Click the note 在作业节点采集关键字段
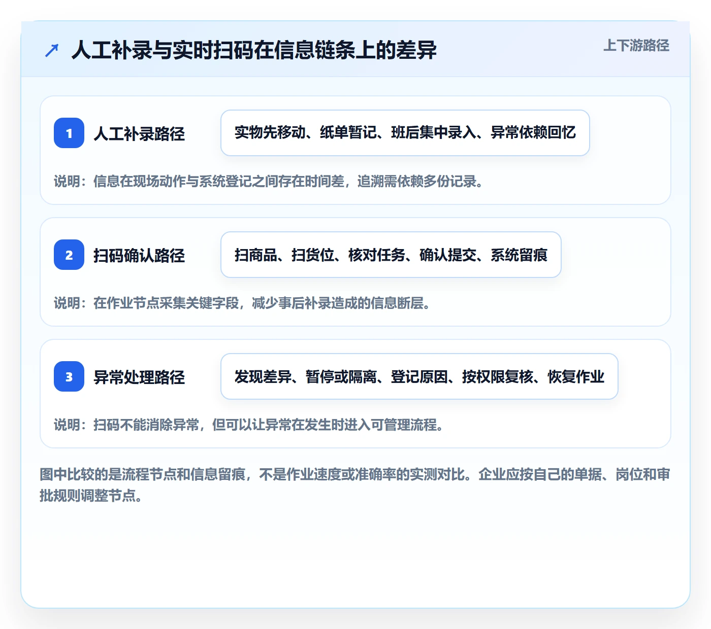 coord(242,303)
